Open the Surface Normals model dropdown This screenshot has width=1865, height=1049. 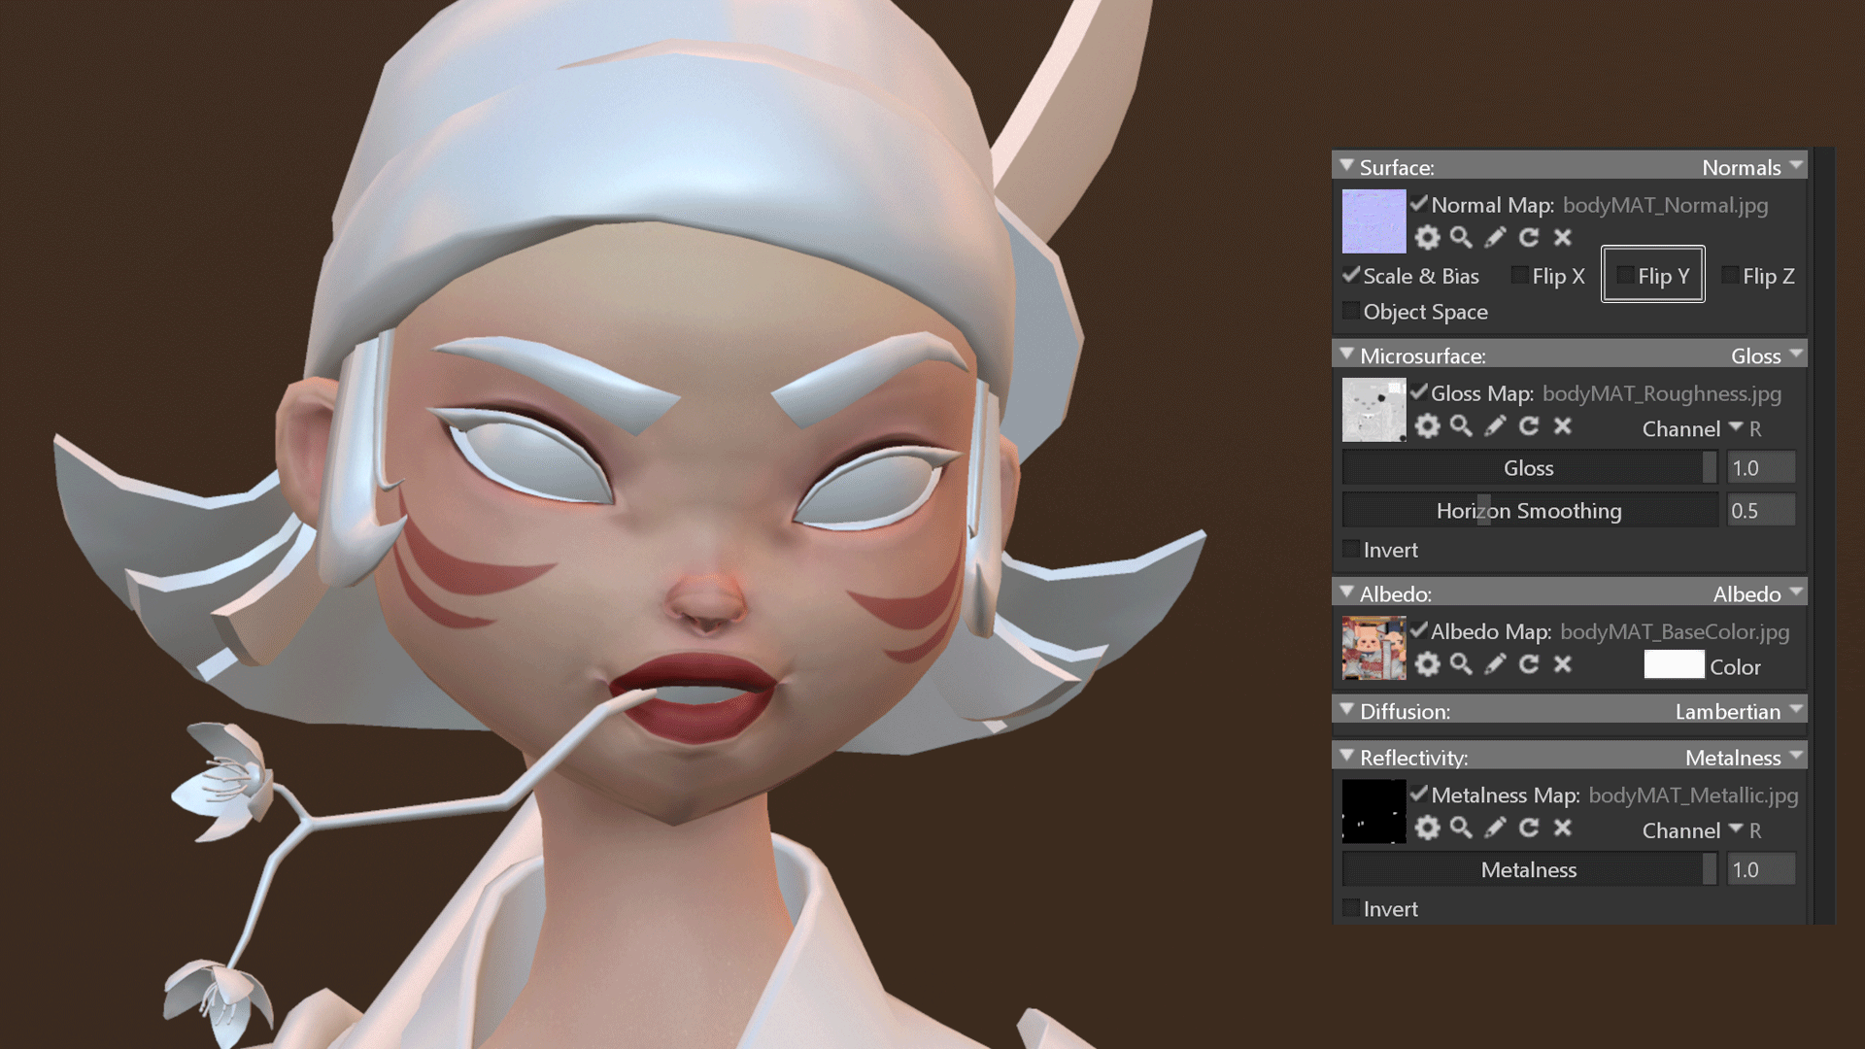pos(1752,167)
